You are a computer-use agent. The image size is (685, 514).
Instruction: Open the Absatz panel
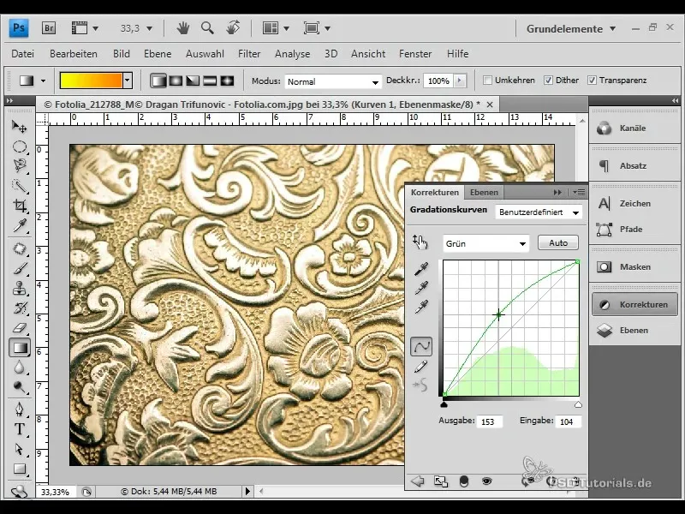634,166
